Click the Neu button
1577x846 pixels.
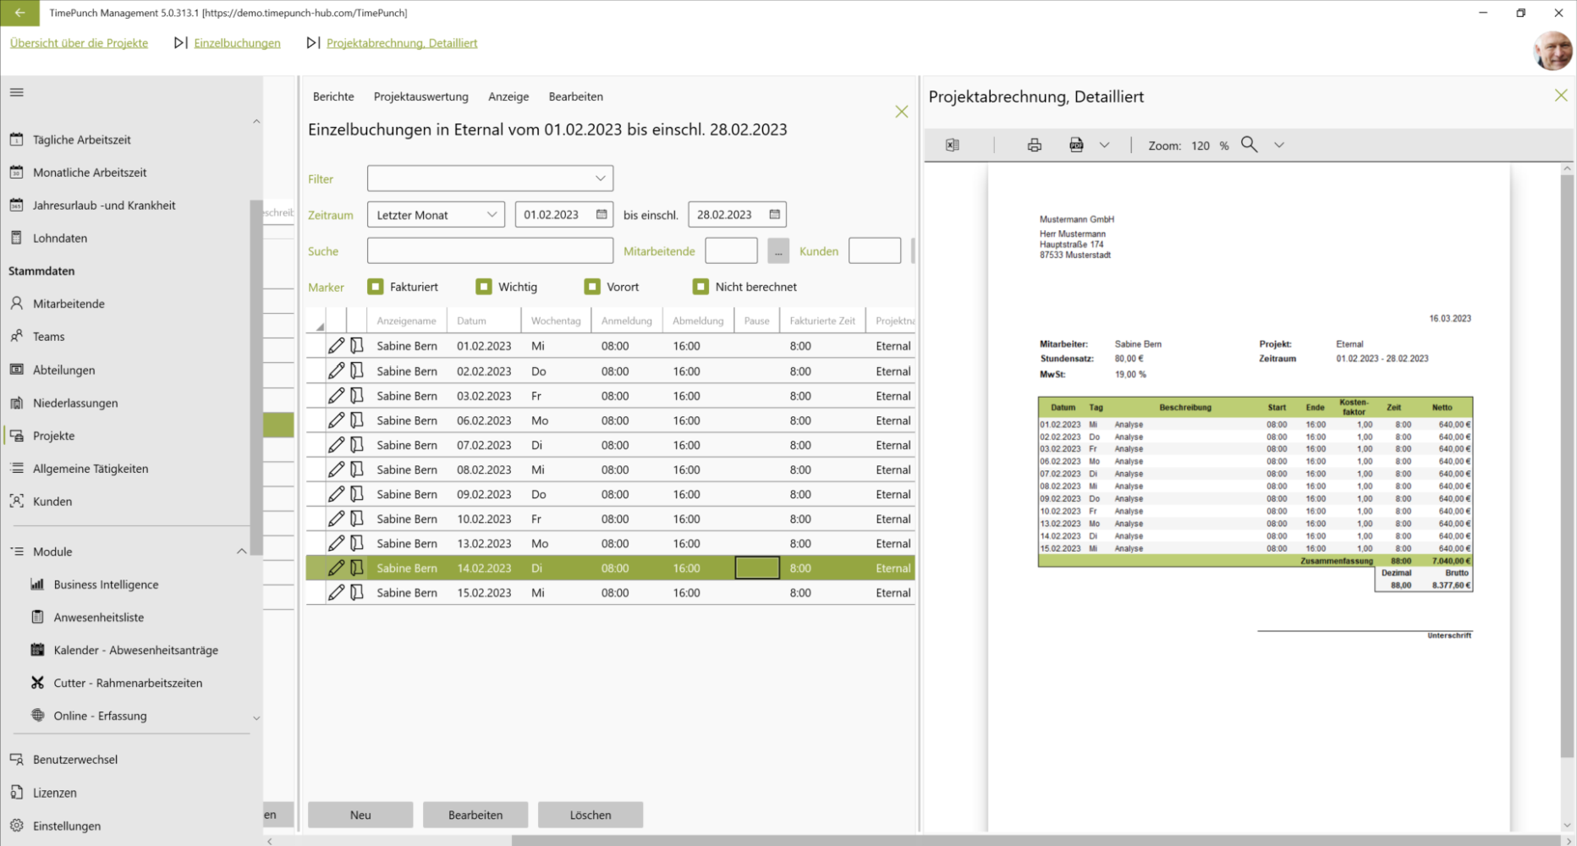click(x=360, y=815)
